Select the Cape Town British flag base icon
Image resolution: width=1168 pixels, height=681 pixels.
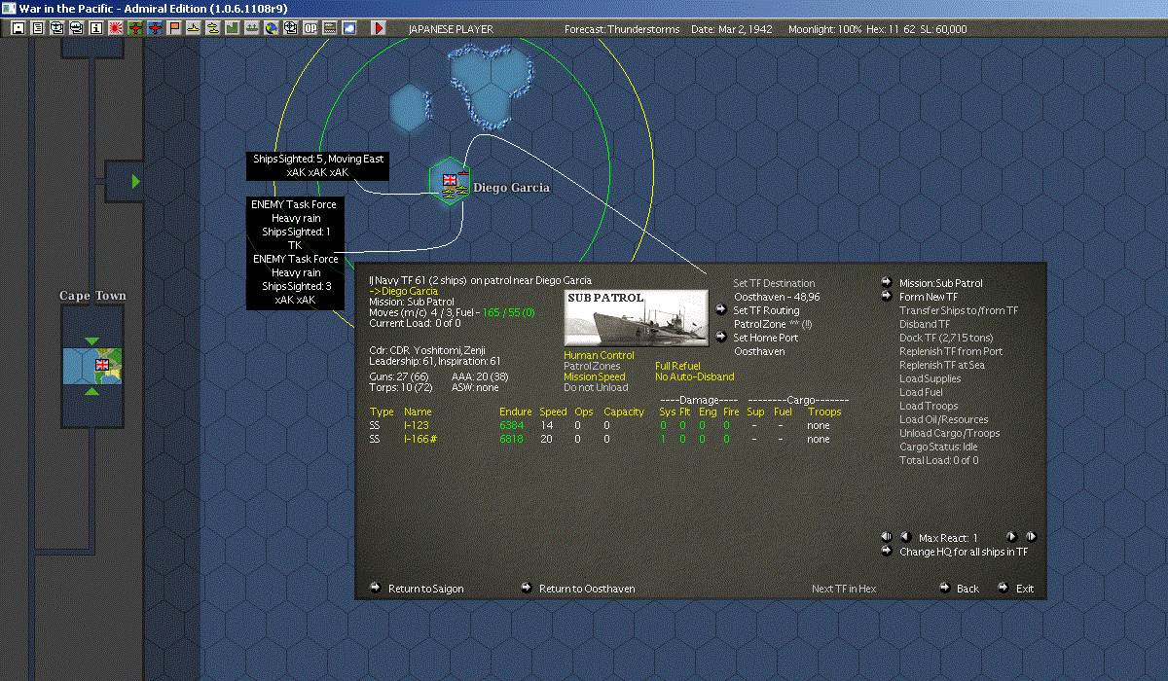coord(102,364)
